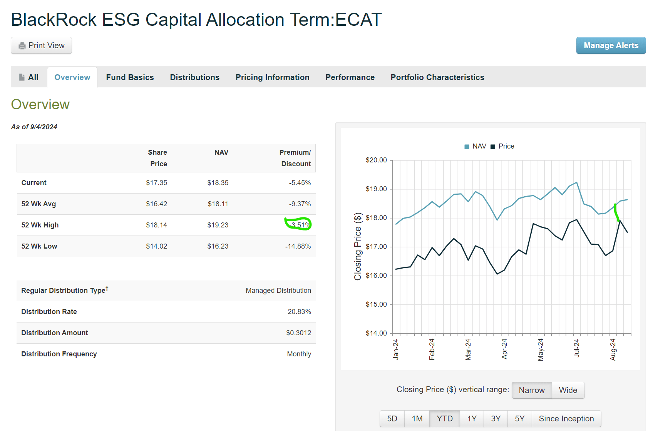Screen dimensions: 648x431
Task: Switch to Narrow vertical range for closing price
Action: click(x=532, y=390)
